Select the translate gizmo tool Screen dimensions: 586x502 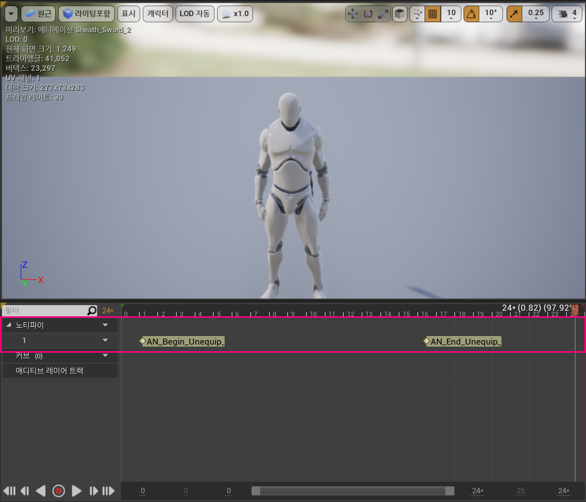point(353,14)
